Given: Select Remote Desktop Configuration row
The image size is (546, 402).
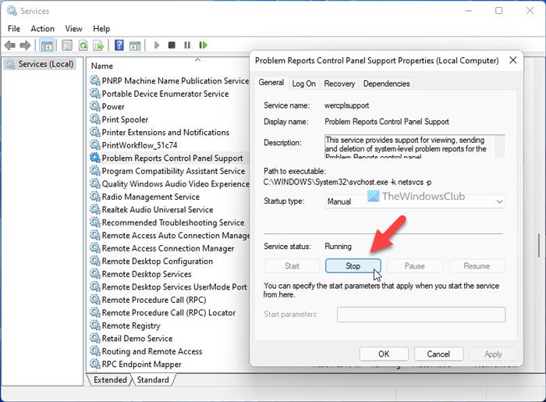Looking at the screenshot, I should click(151, 261).
